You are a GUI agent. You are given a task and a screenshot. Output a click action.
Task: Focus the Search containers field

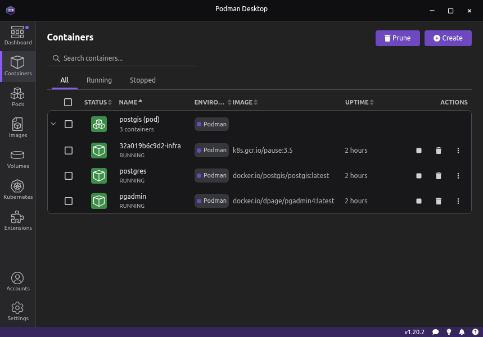[x=123, y=58]
